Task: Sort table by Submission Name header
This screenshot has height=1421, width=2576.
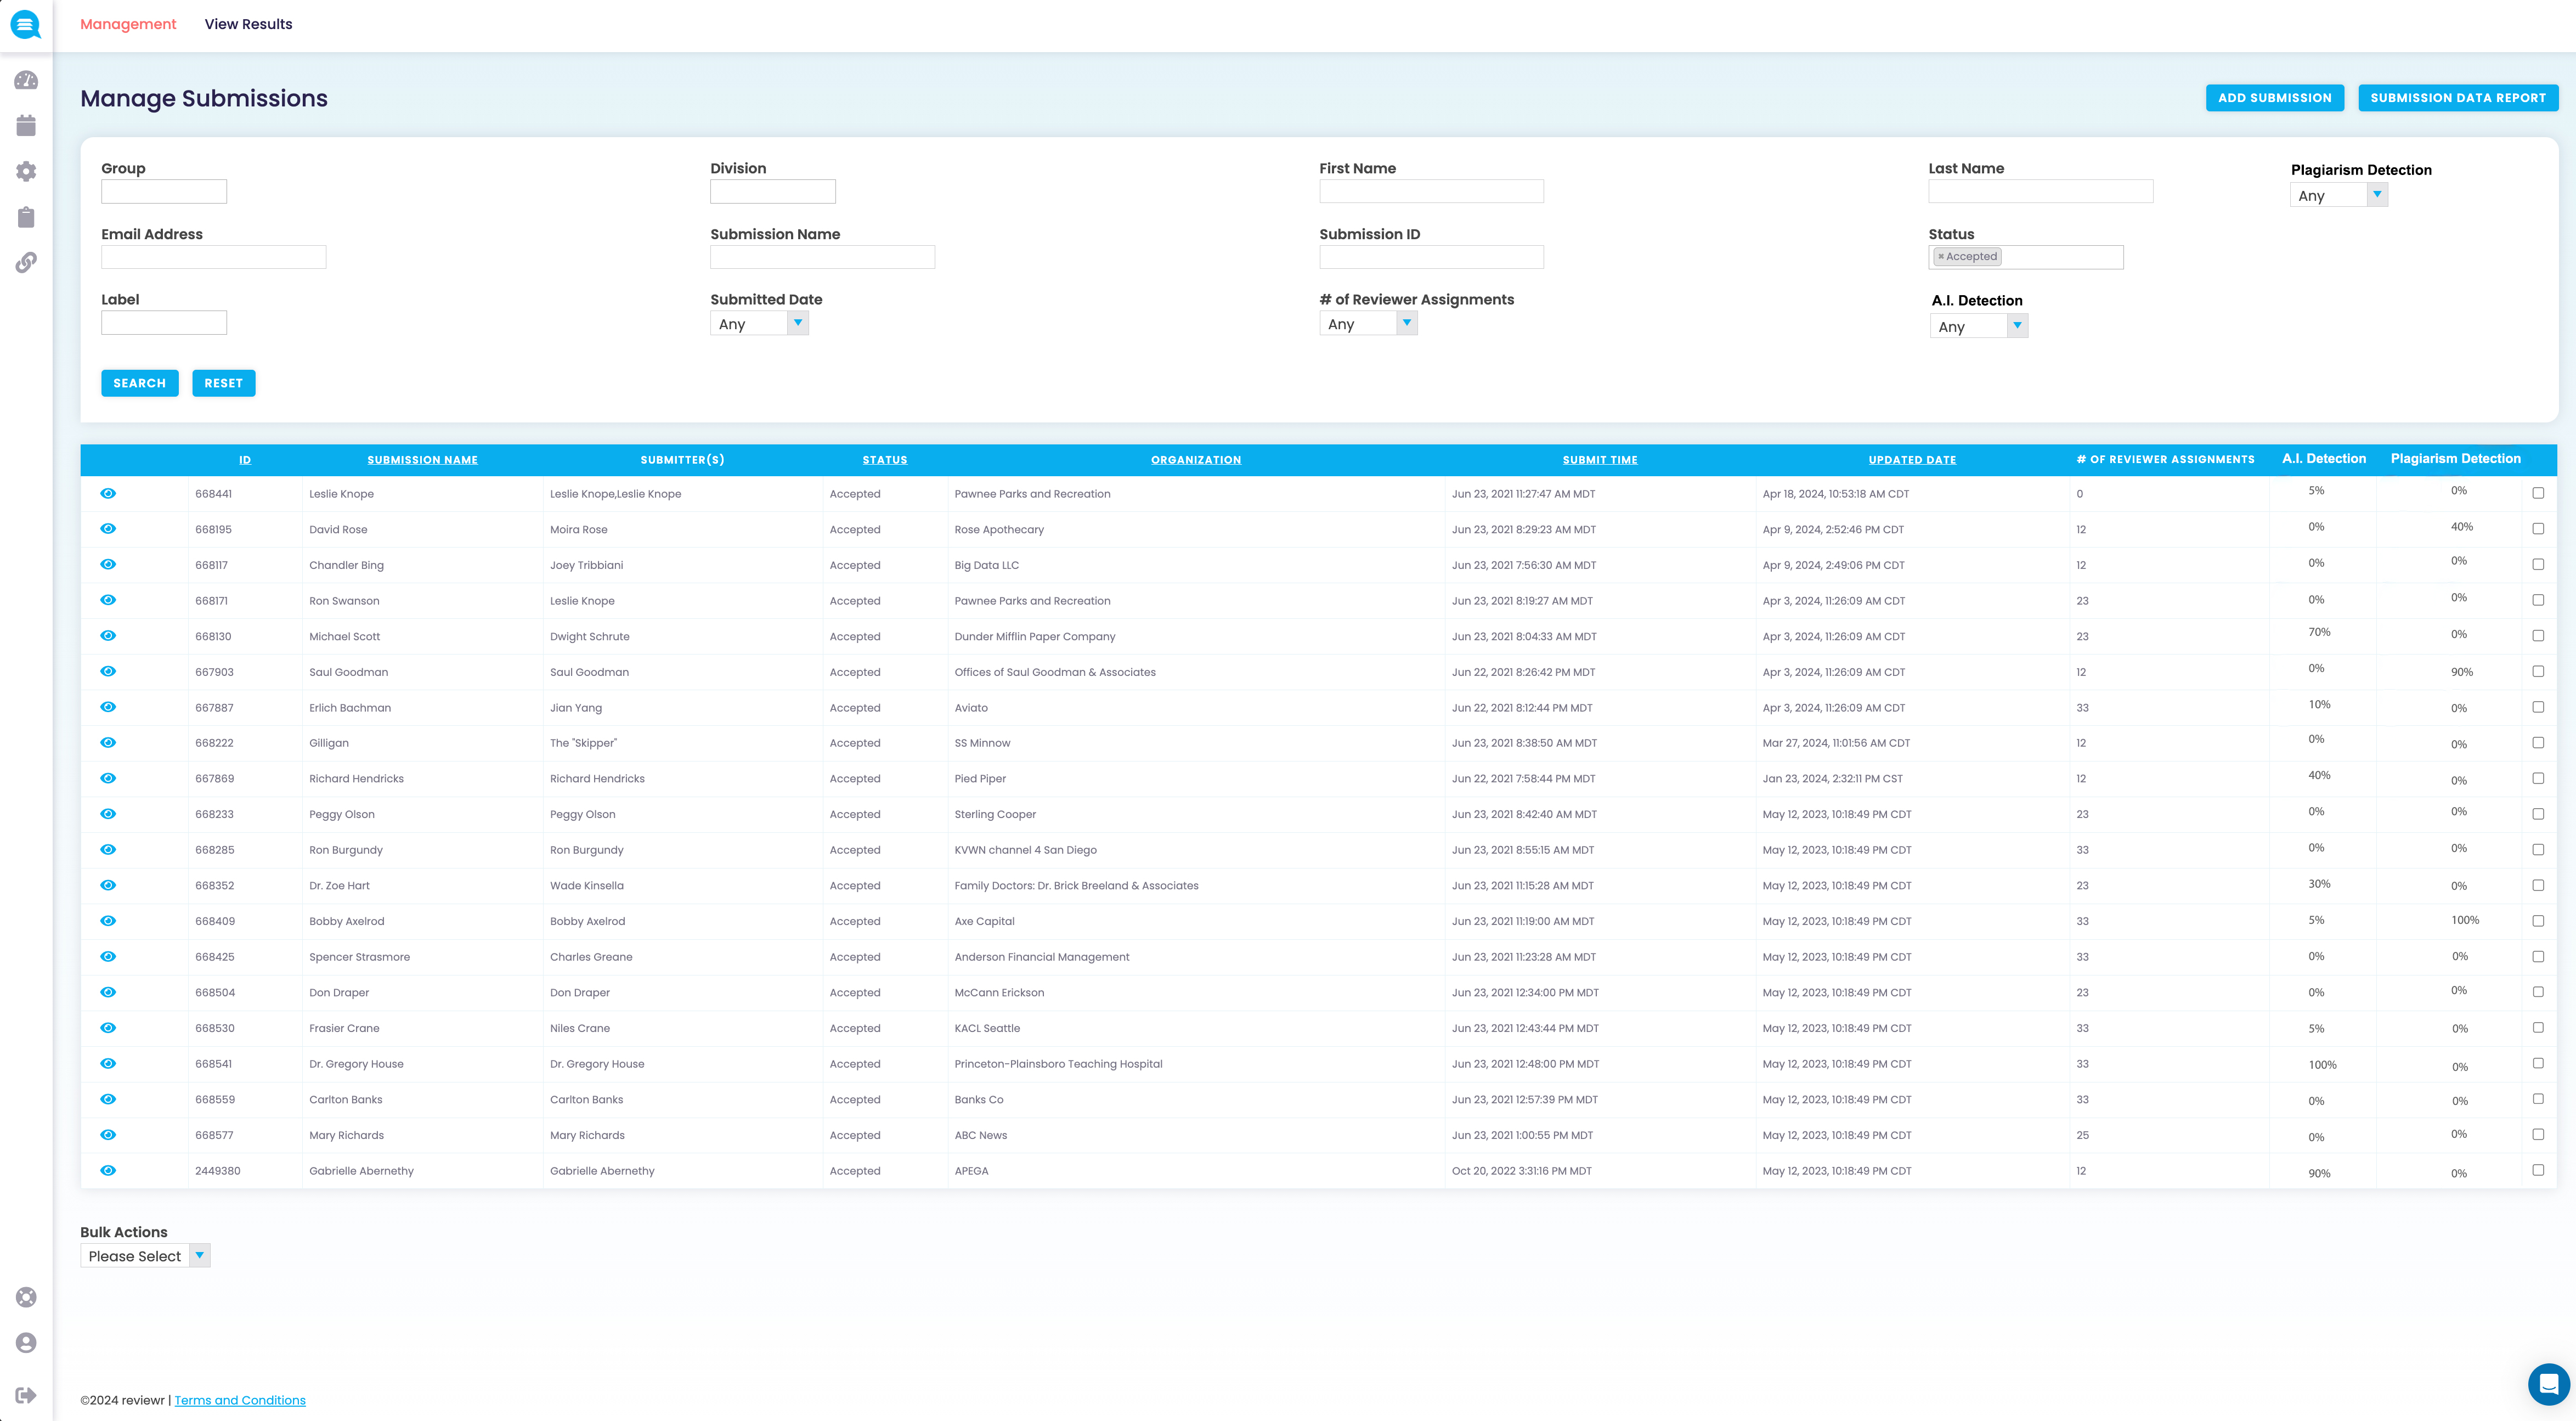Action: 422,460
